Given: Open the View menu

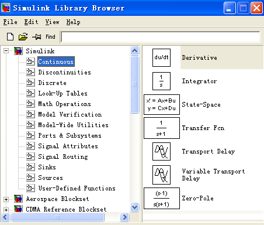Looking at the screenshot, I should 52,22.
